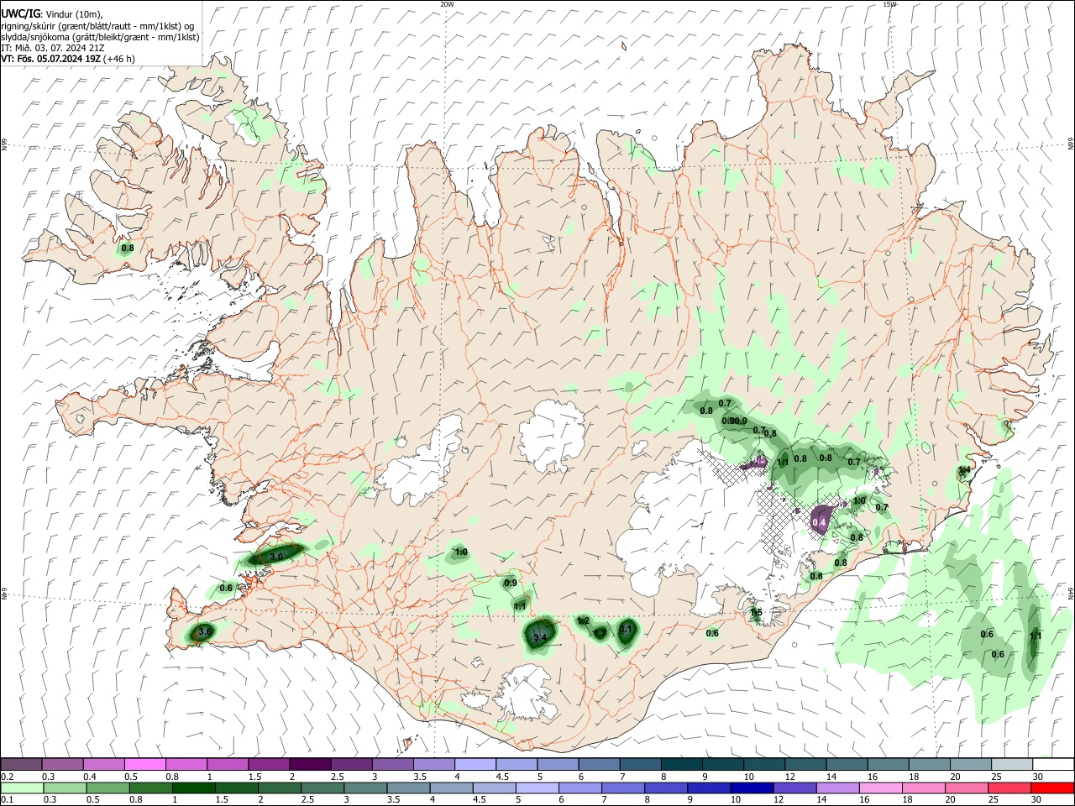The width and height of the screenshot is (1075, 806).
Task: Select the 1.5 value near the south-east coast
Action: 756,613
